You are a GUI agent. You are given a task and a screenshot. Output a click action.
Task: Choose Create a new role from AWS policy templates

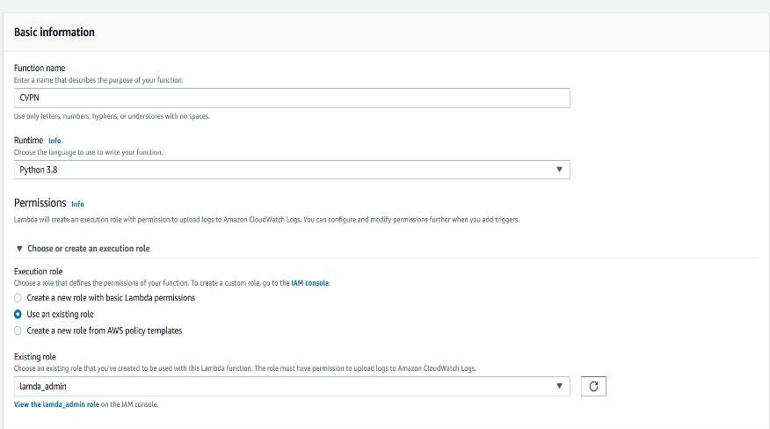18,331
